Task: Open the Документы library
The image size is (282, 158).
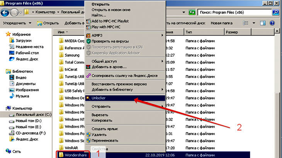Action: pos(22,84)
